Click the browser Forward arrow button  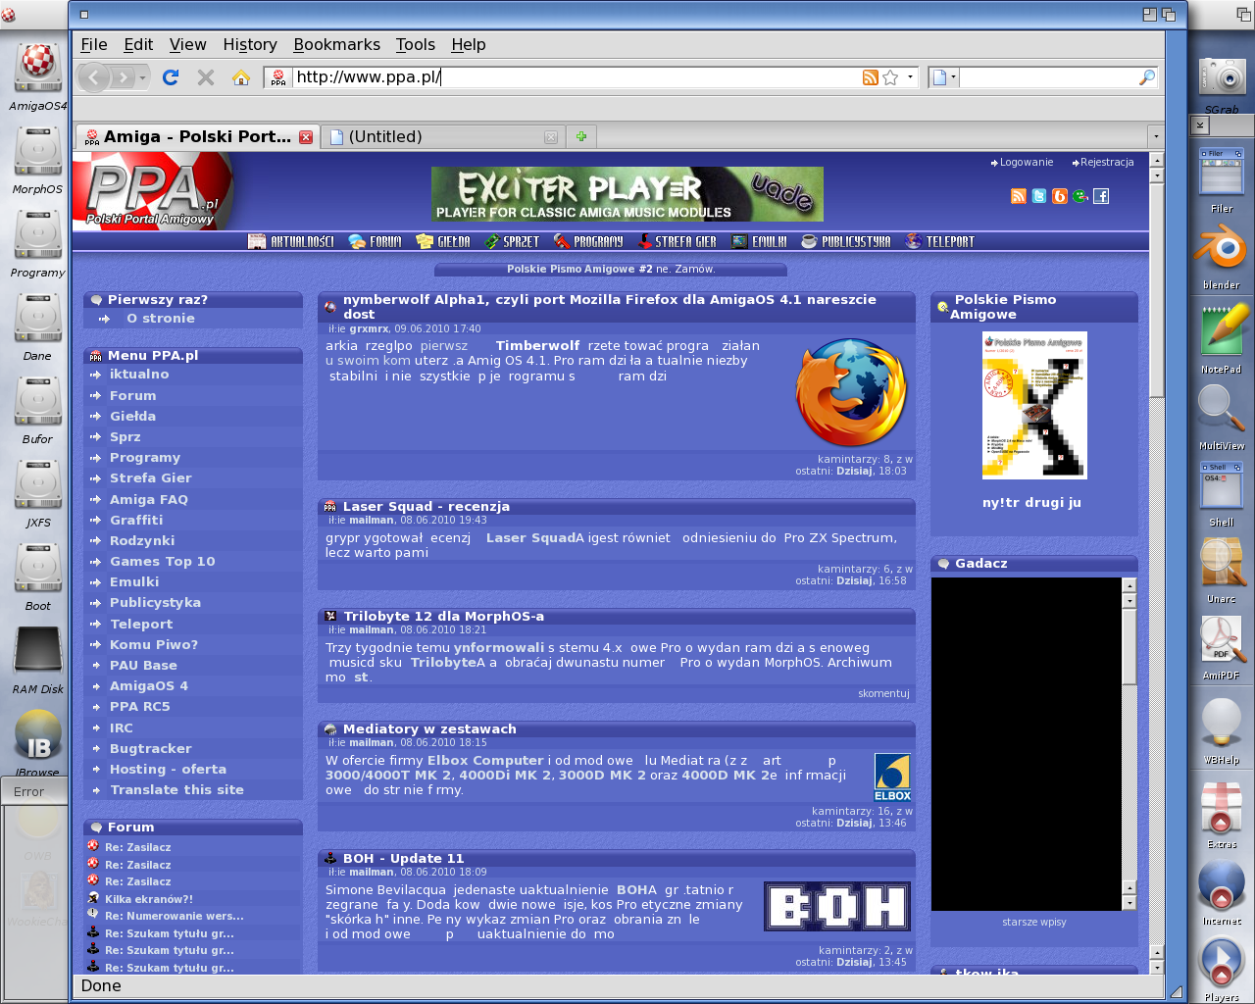[123, 77]
